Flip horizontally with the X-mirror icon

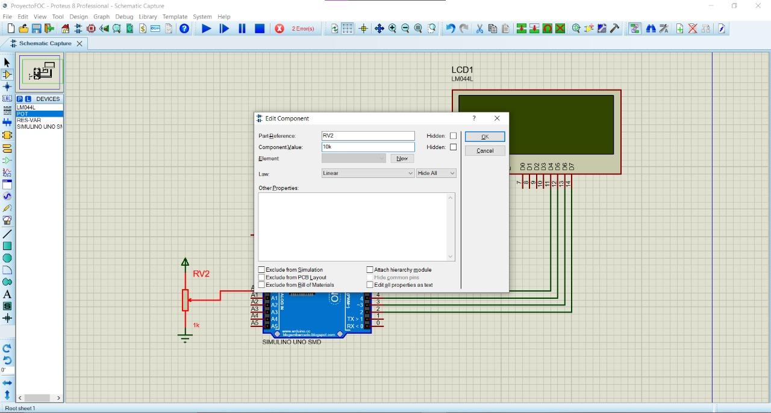click(7, 383)
